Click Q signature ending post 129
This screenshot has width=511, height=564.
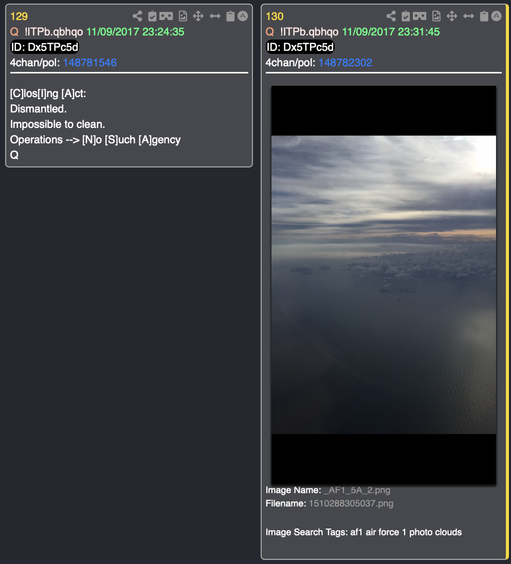[x=14, y=155]
